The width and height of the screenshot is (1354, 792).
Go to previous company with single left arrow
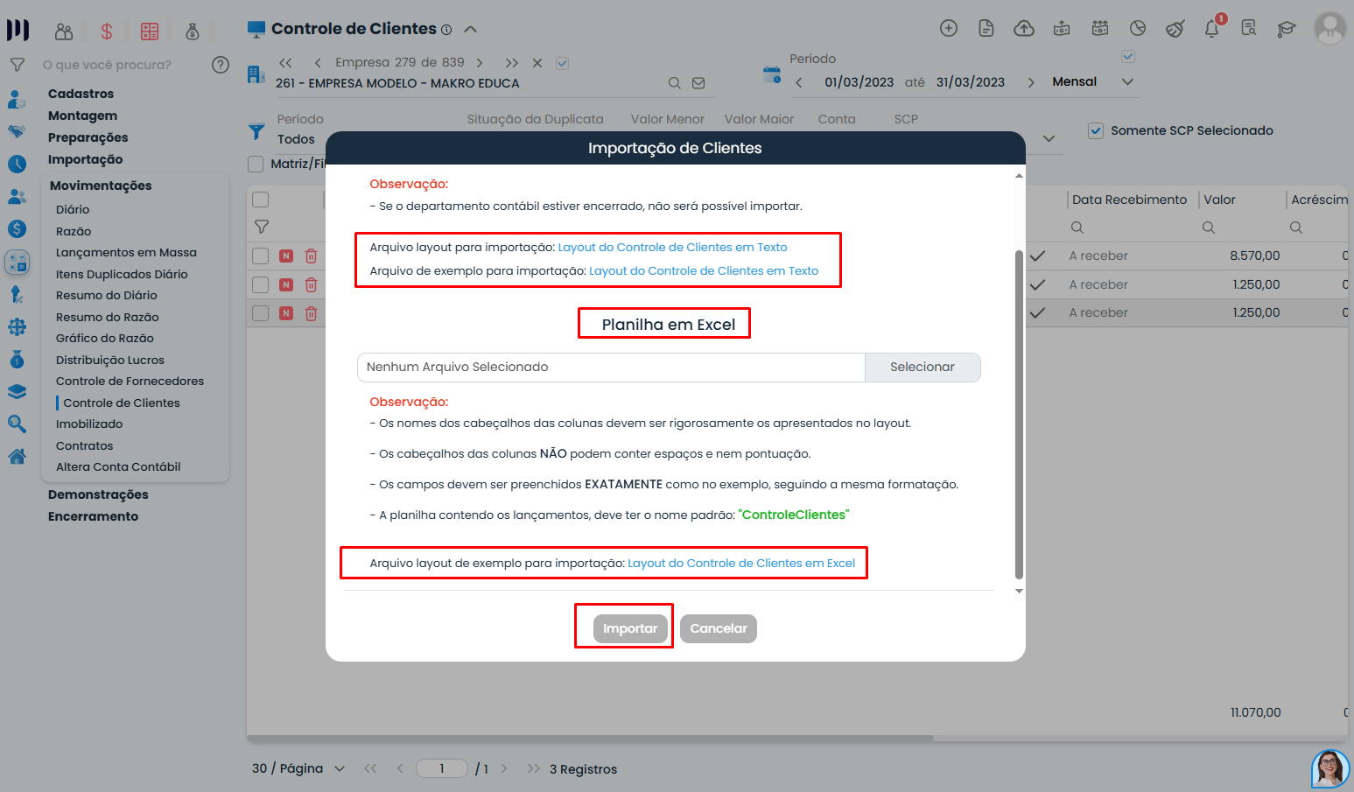click(318, 63)
